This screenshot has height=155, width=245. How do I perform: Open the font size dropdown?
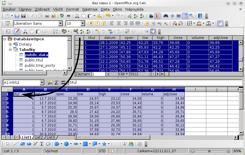pos(83,24)
